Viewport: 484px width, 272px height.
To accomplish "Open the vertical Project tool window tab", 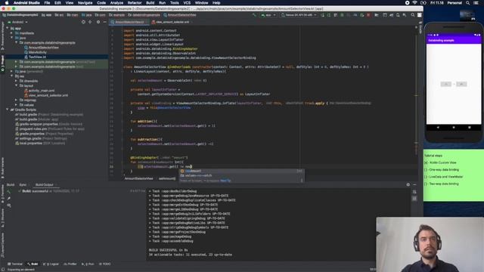I will pyautogui.click(x=3, y=63).
